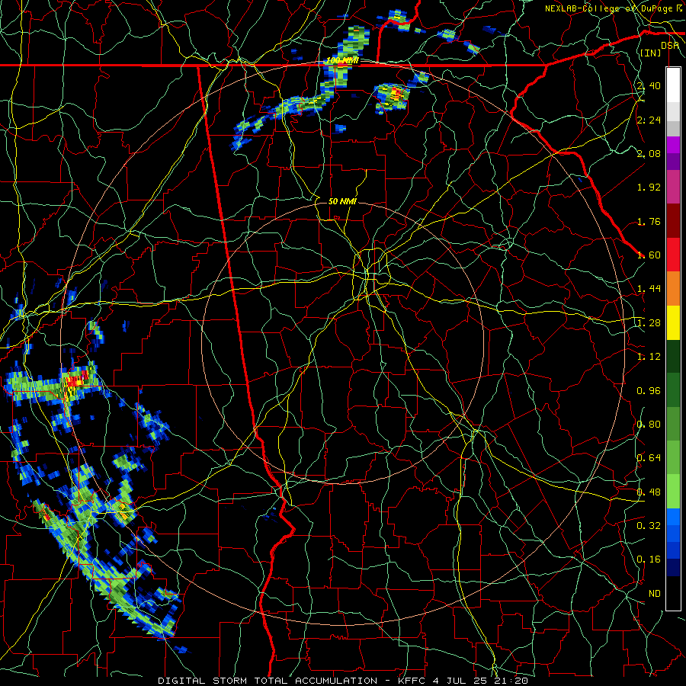Click the dark red swatch beside 1.76
686x686 pixels.
point(673,221)
